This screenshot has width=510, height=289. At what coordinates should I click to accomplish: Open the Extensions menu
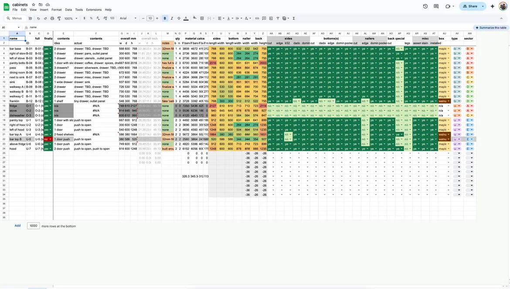point(94,10)
